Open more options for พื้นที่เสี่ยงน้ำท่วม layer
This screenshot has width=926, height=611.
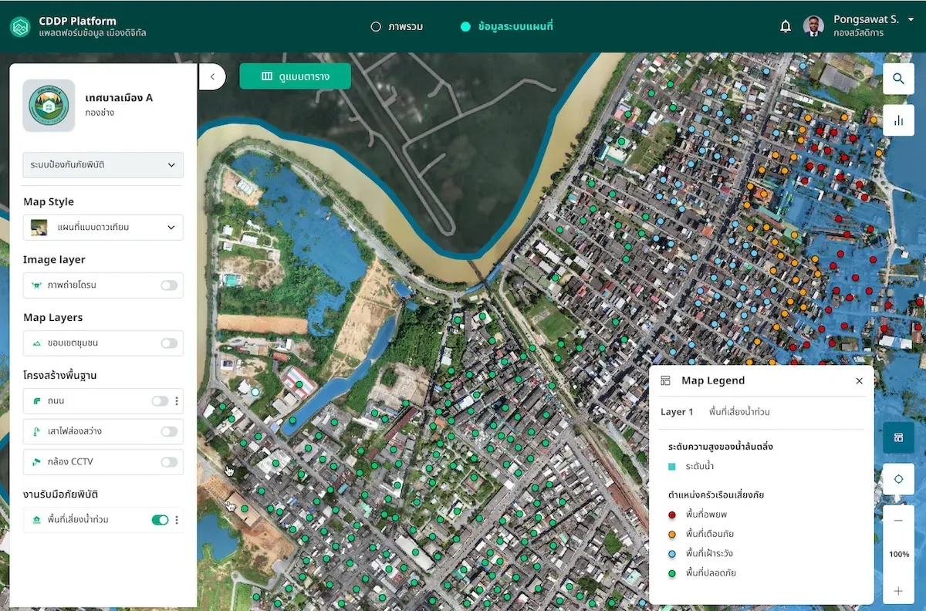tap(177, 520)
